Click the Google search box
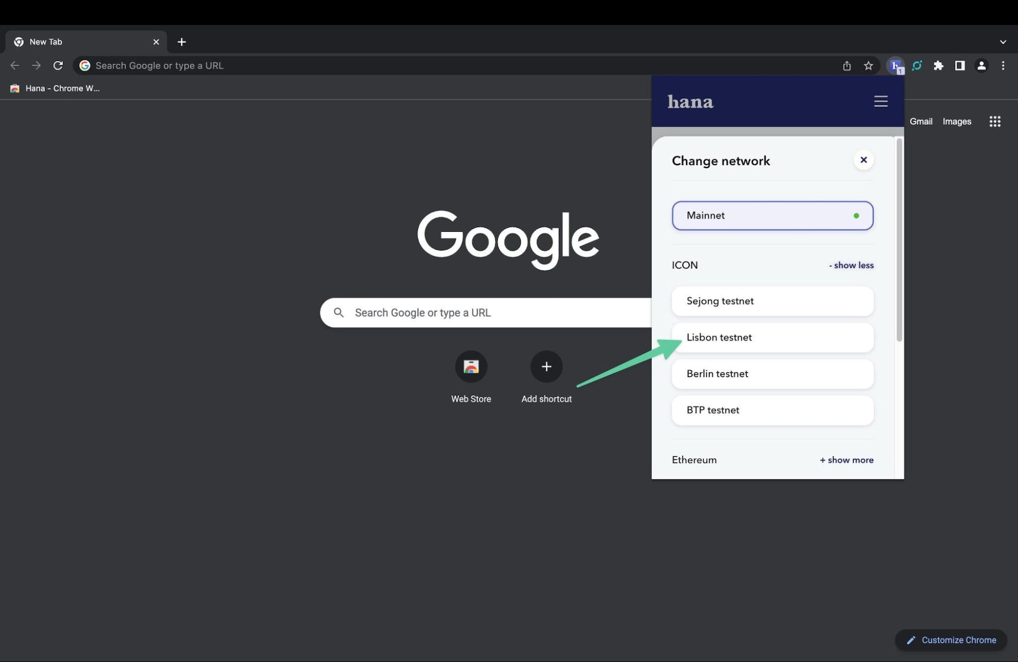This screenshot has height=662, width=1018. point(486,312)
